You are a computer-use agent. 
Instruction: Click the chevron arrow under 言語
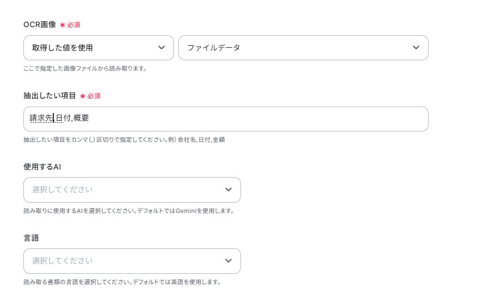(x=228, y=261)
